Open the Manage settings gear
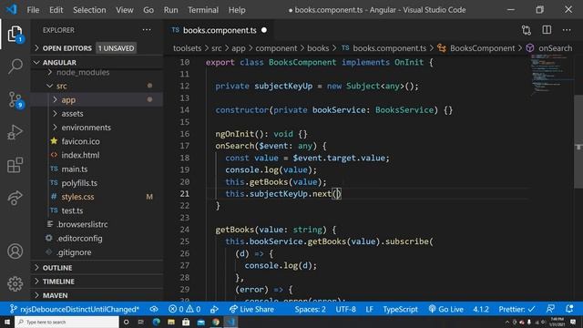583x328 pixels. click(15, 283)
